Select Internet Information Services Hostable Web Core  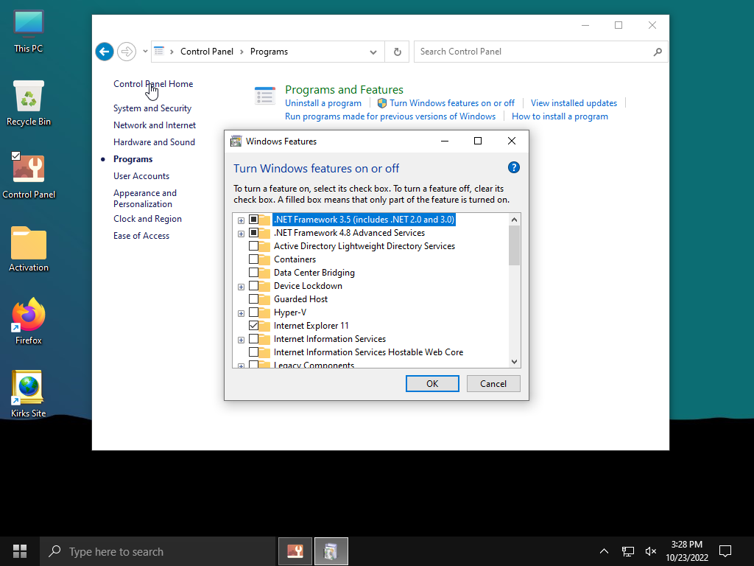coord(368,352)
